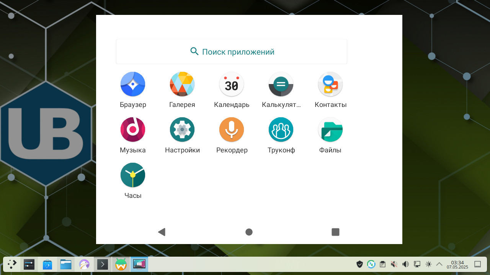490x275 pixels.
Task: Open the Труконф app
Action: [281, 129]
